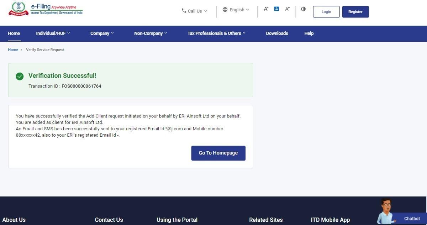
Task: Follow the Home breadcrumb link
Action: pos(13,49)
